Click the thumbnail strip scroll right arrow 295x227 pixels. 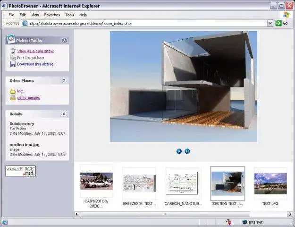tap(290, 214)
